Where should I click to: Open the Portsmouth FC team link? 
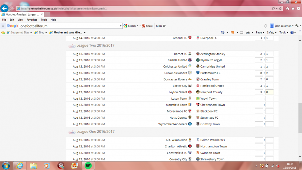point(210,73)
